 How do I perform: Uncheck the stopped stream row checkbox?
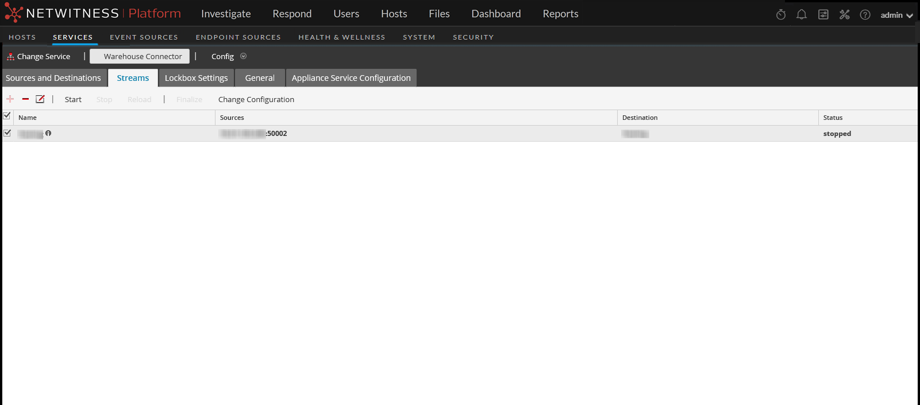[7, 133]
